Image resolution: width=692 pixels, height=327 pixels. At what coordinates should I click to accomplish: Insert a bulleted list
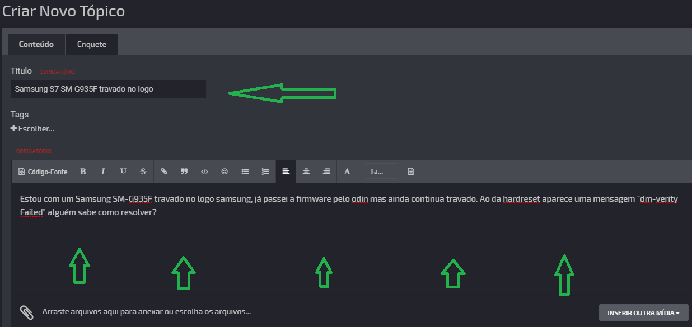click(245, 172)
